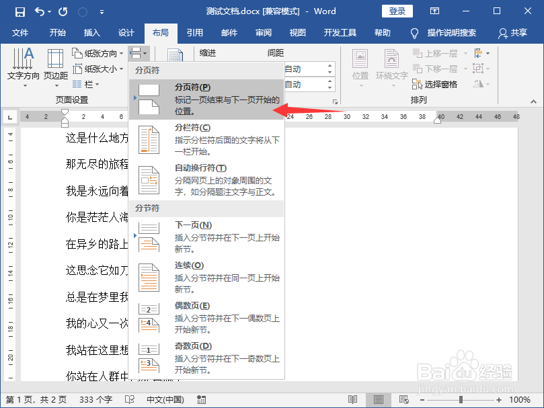Enable 页面视图 (Print Layout) view
The height and width of the screenshot is (408, 544).
tap(378, 399)
